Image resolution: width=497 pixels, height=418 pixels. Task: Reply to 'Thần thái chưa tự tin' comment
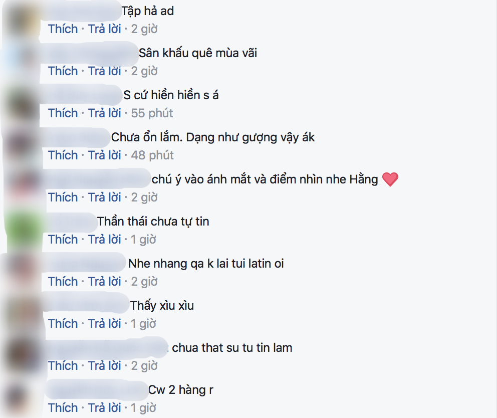click(x=104, y=240)
